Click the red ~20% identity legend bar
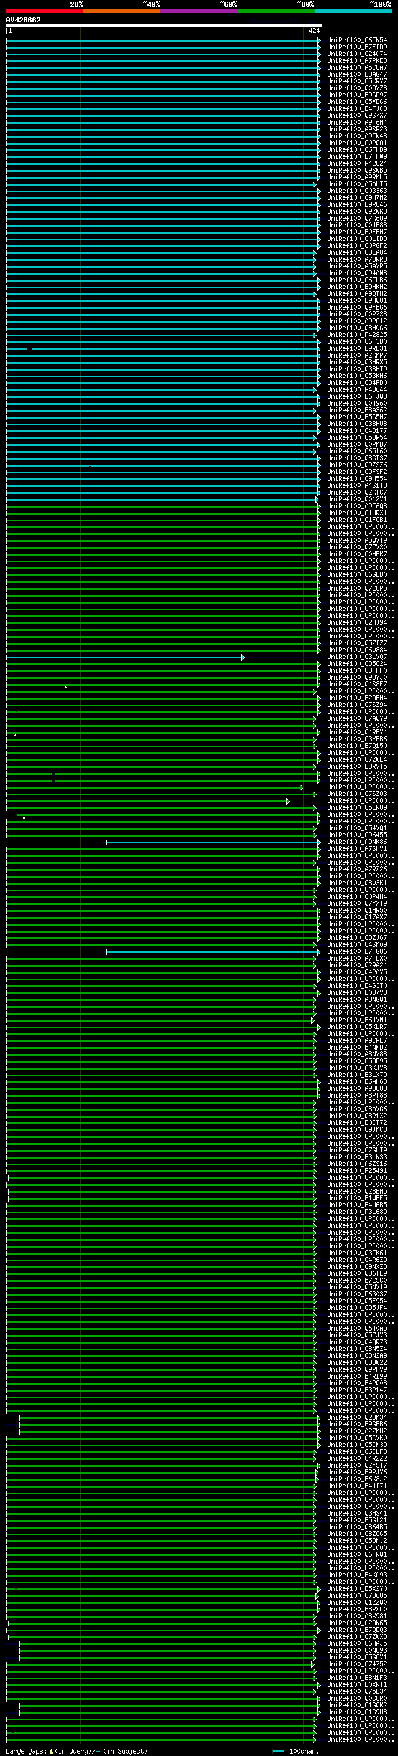Viewport: 398px width, 1756px height. [x=44, y=12]
